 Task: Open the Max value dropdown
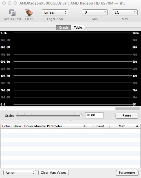pyautogui.click(x=125, y=12)
